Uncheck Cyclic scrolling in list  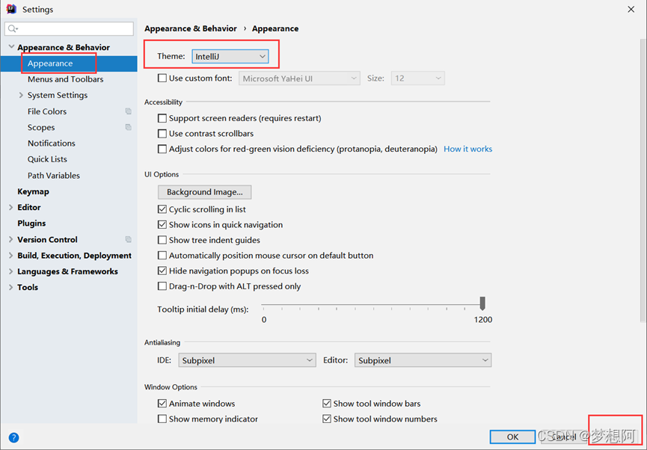tap(162, 209)
